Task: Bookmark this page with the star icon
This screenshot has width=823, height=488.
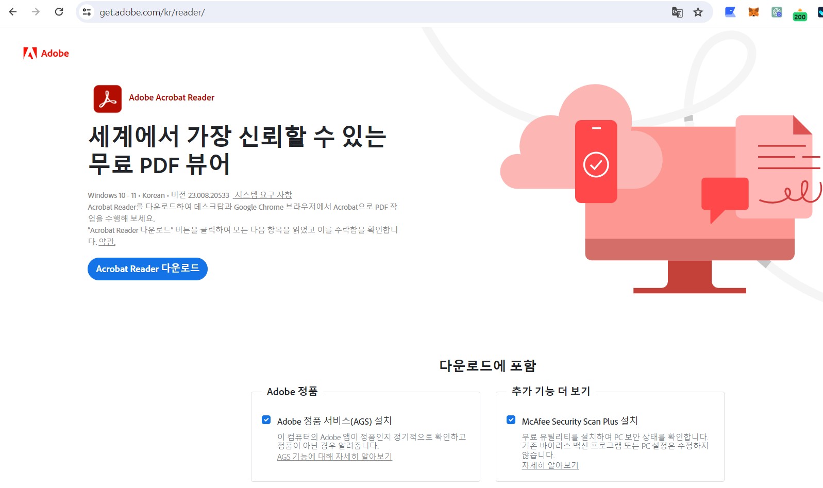Action: coord(698,12)
